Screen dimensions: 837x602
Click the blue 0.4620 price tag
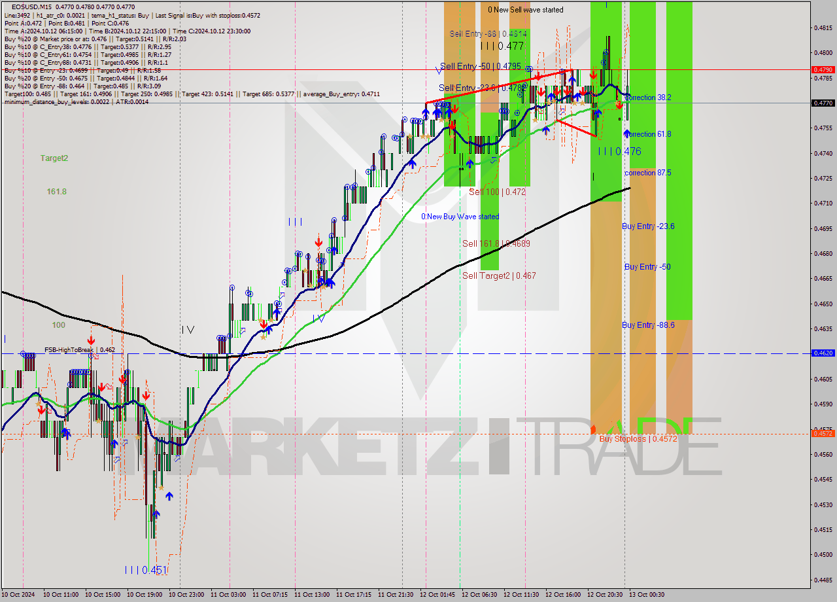click(822, 353)
